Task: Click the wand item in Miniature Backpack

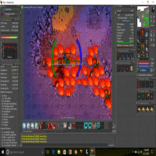Action: pyautogui.click(x=147, y=97)
